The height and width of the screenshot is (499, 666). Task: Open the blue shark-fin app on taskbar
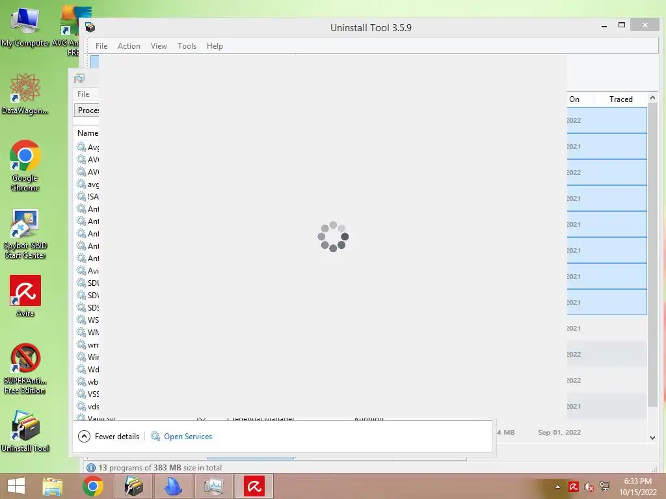pyautogui.click(x=173, y=486)
